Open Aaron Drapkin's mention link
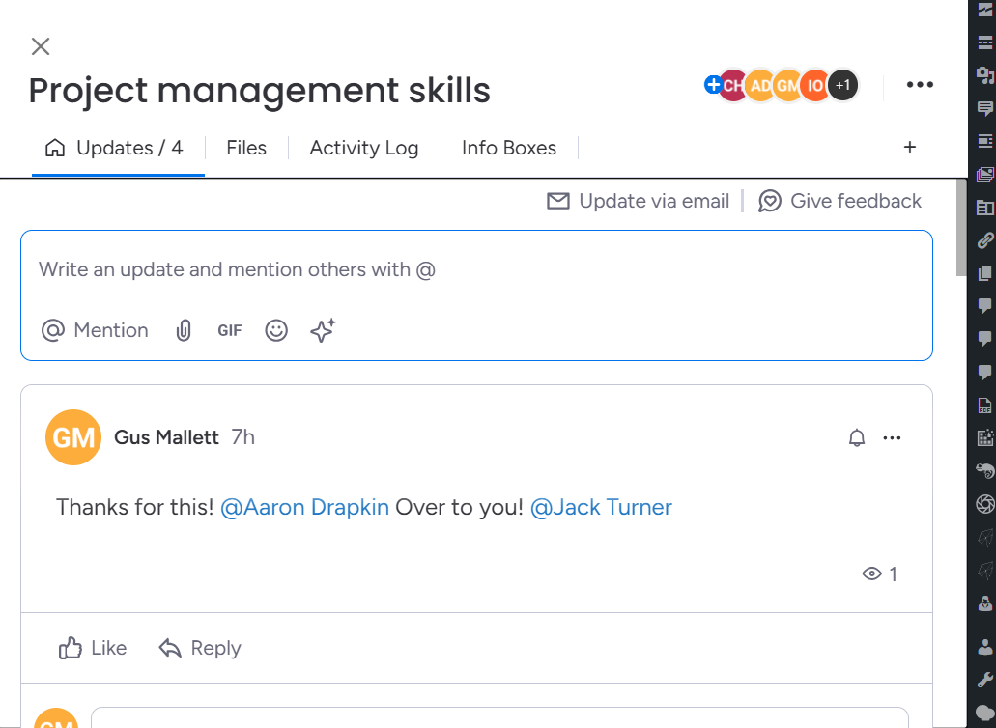The image size is (996, 728). pyautogui.click(x=306, y=507)
